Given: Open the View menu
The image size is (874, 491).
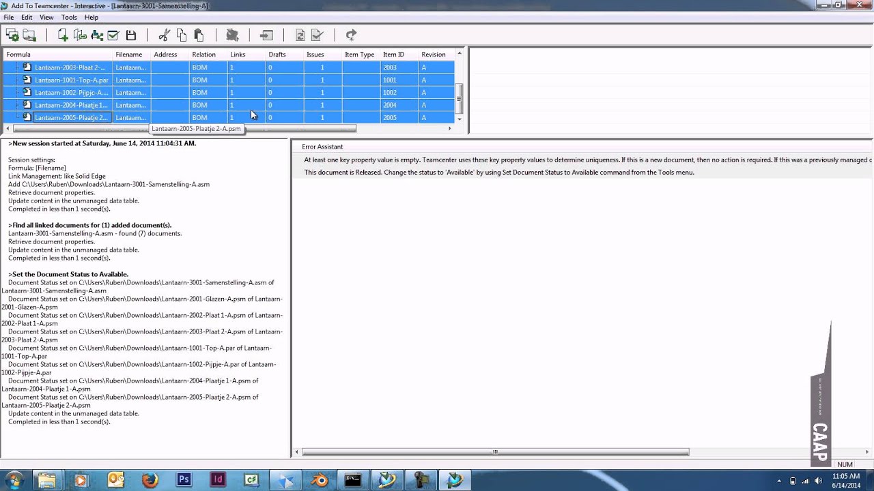Looking at the screenshot, I should point(46,17).
